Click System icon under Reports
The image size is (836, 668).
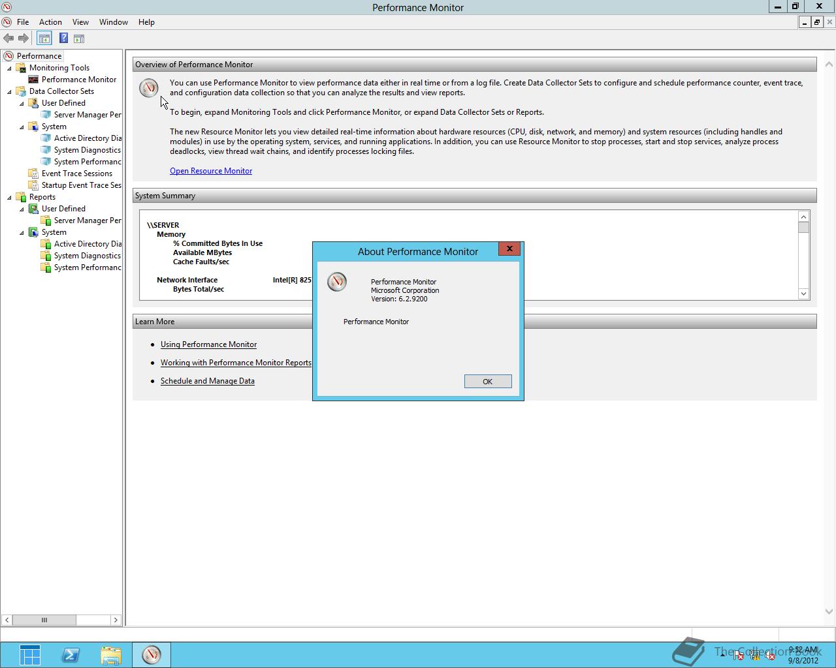pyautogui.click(x=33, y=232)
